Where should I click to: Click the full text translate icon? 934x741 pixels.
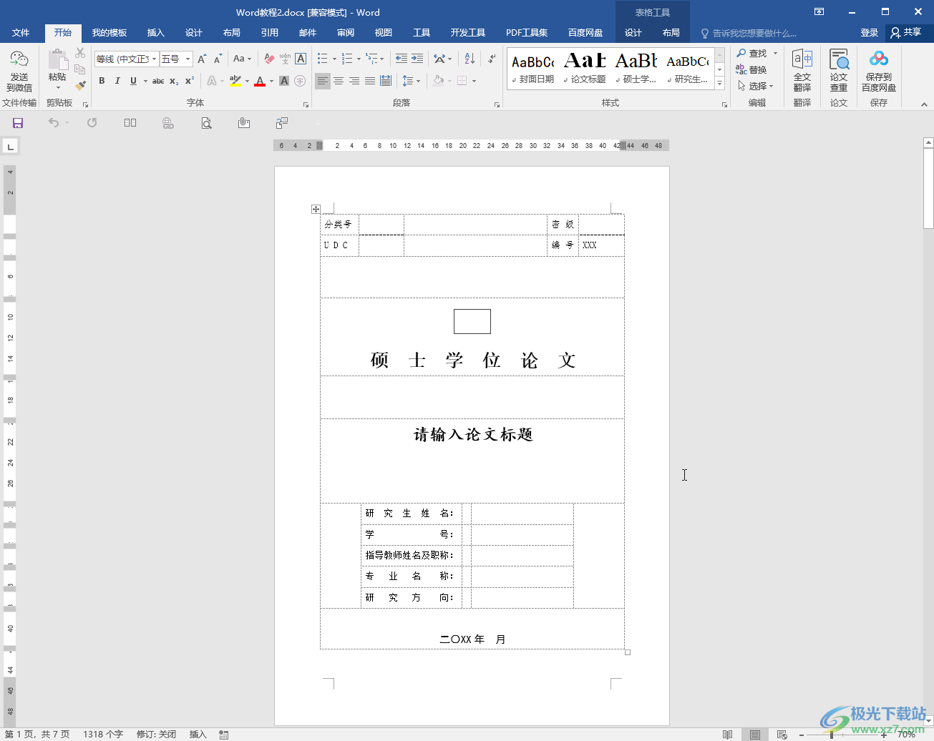coord(802,70)
